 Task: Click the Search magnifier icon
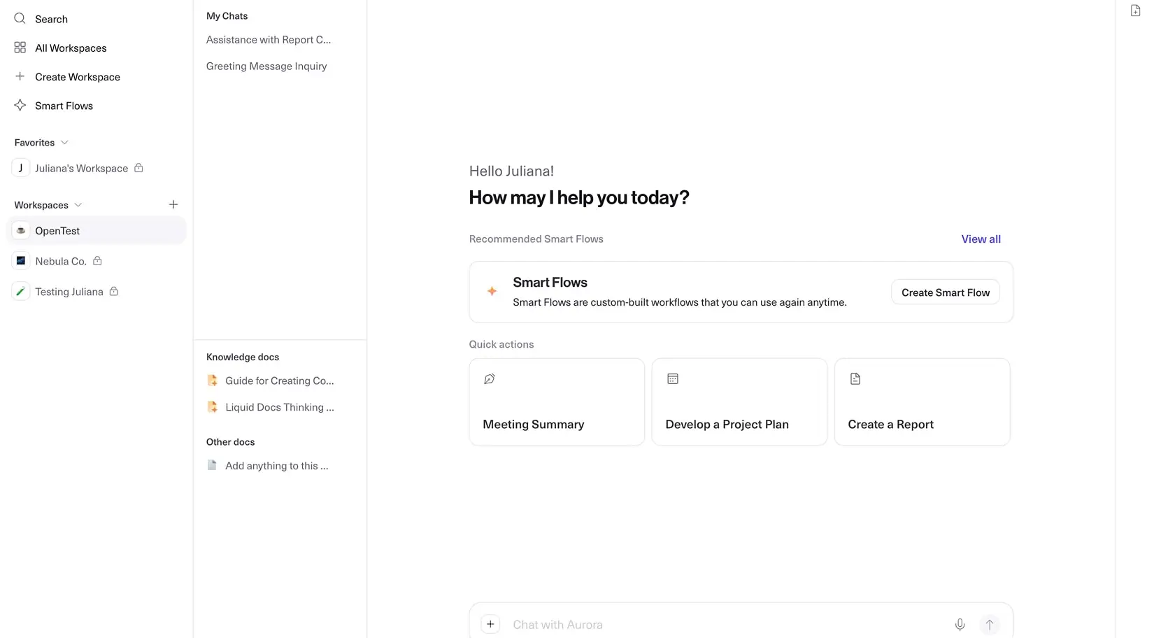pos(20,19)
